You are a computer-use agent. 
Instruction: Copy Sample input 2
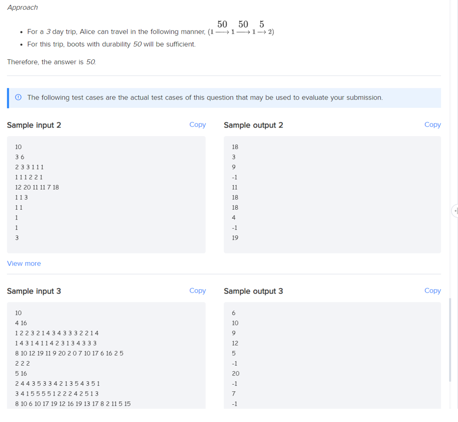pyautogui.click(x=197, y=124)
